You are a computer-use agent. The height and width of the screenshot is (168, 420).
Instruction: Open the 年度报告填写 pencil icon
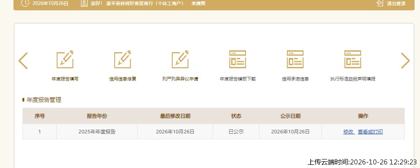coord(65,59)
